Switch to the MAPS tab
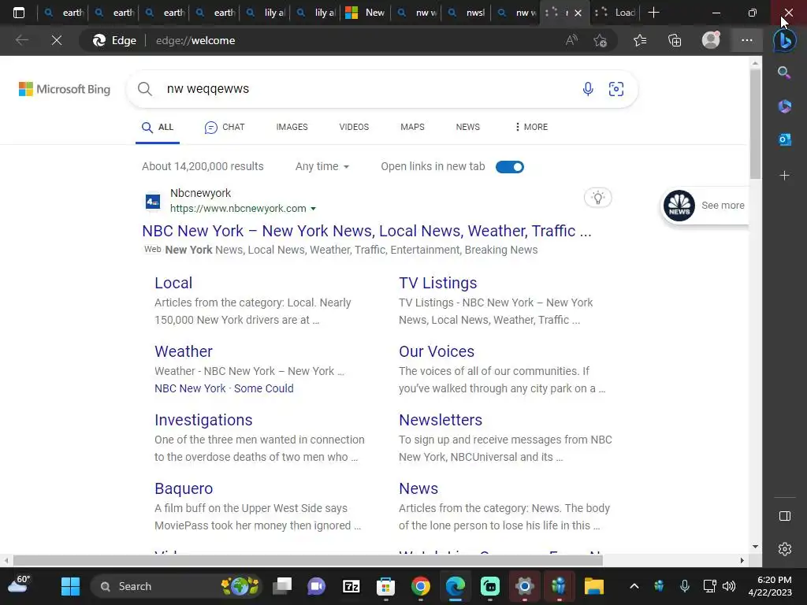The width and height of the screenshot is (807, 605). (412, 127)
